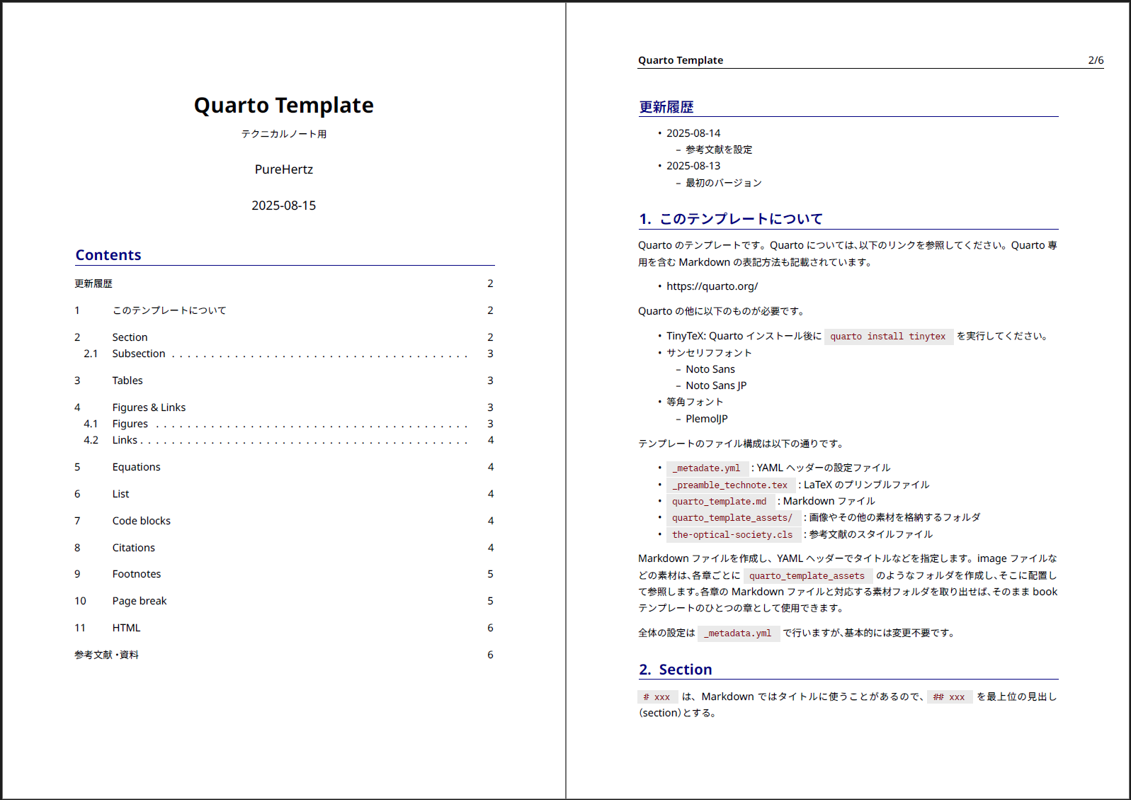Open the Page break contents entry

click(x=140, y=601)
